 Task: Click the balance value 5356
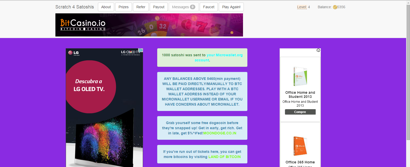[x=341, y=7]
